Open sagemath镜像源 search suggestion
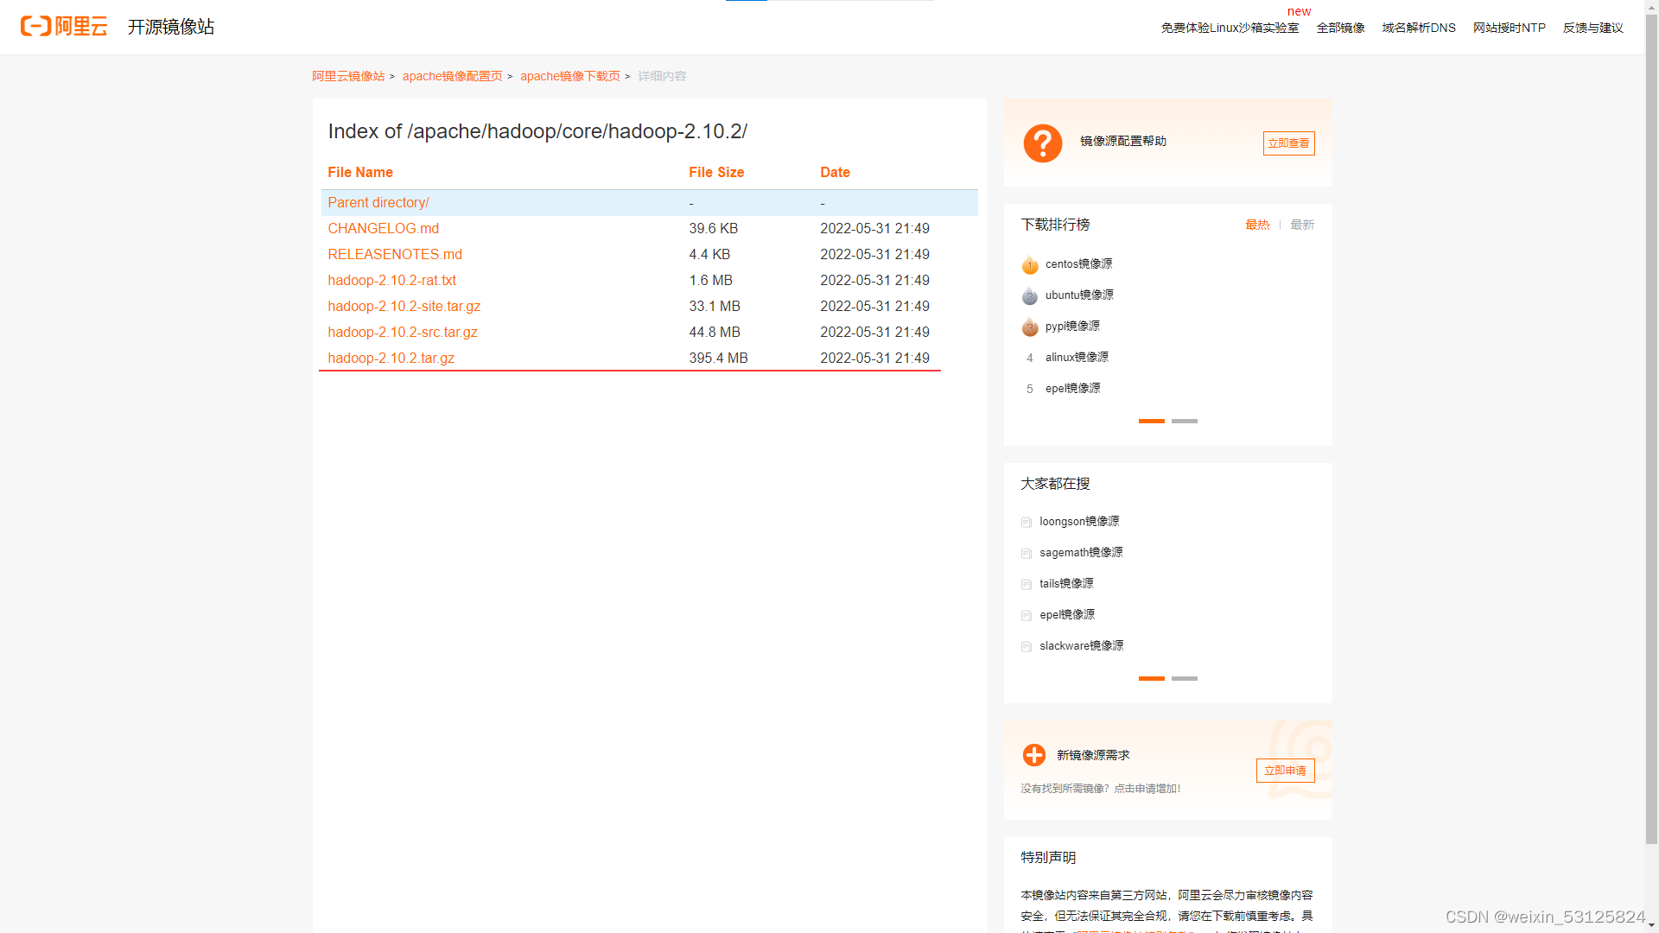The image size is (1659, 933). click(1081, 553)
